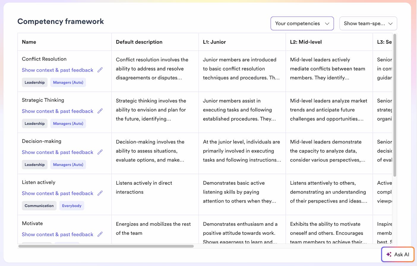Click the sparkles icon inside the Ask AI button
417x266 pixels.
tap(389, 254)
